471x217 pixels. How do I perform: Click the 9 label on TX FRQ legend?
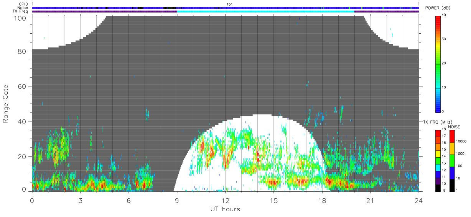[444, 190]
